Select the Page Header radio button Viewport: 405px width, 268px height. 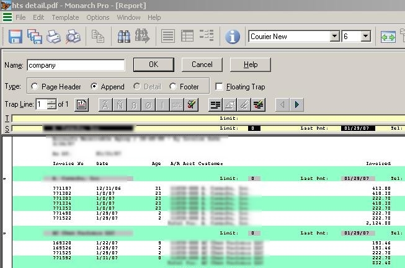pos(34,87)
